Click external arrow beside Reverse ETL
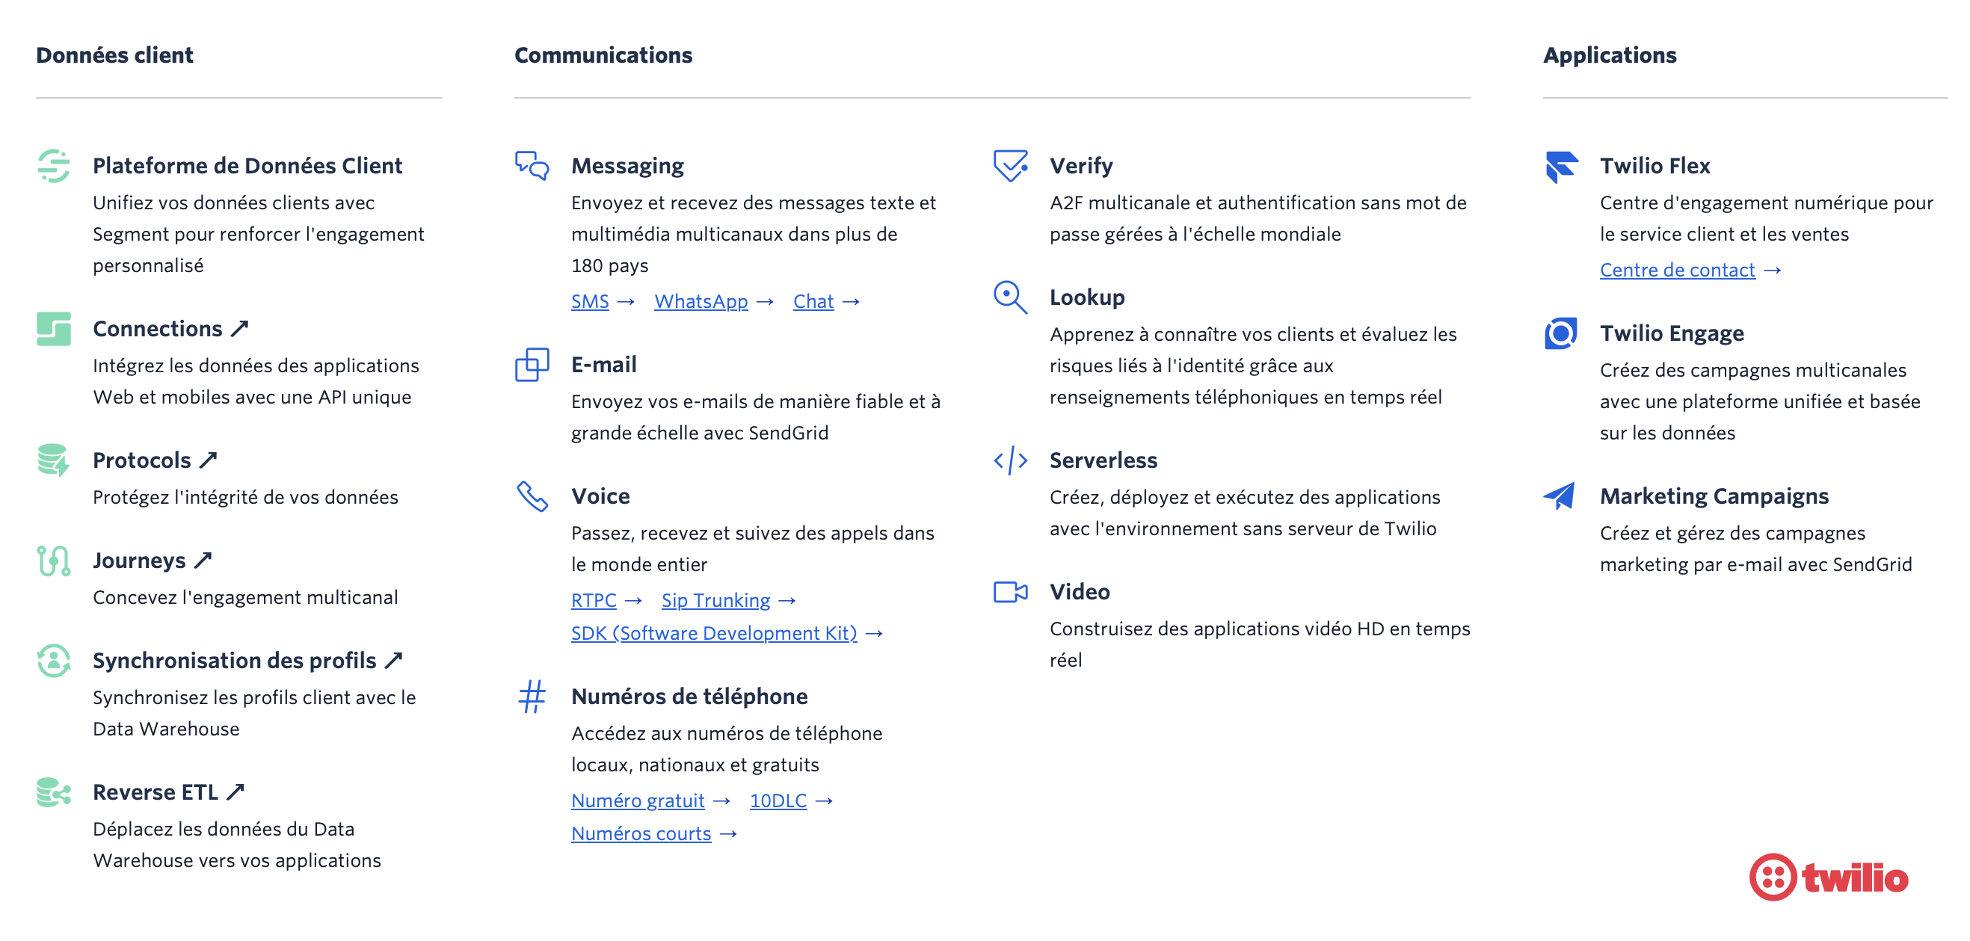This screenshot has height=941, width=1970. pos(236,792)
